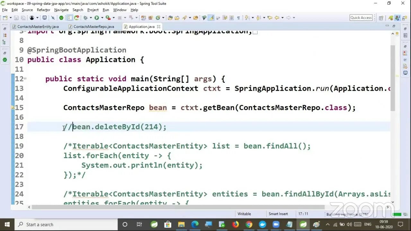Click the Skip All Breakpoints icon
Viewport: 411px width, 231px height.
53,18
